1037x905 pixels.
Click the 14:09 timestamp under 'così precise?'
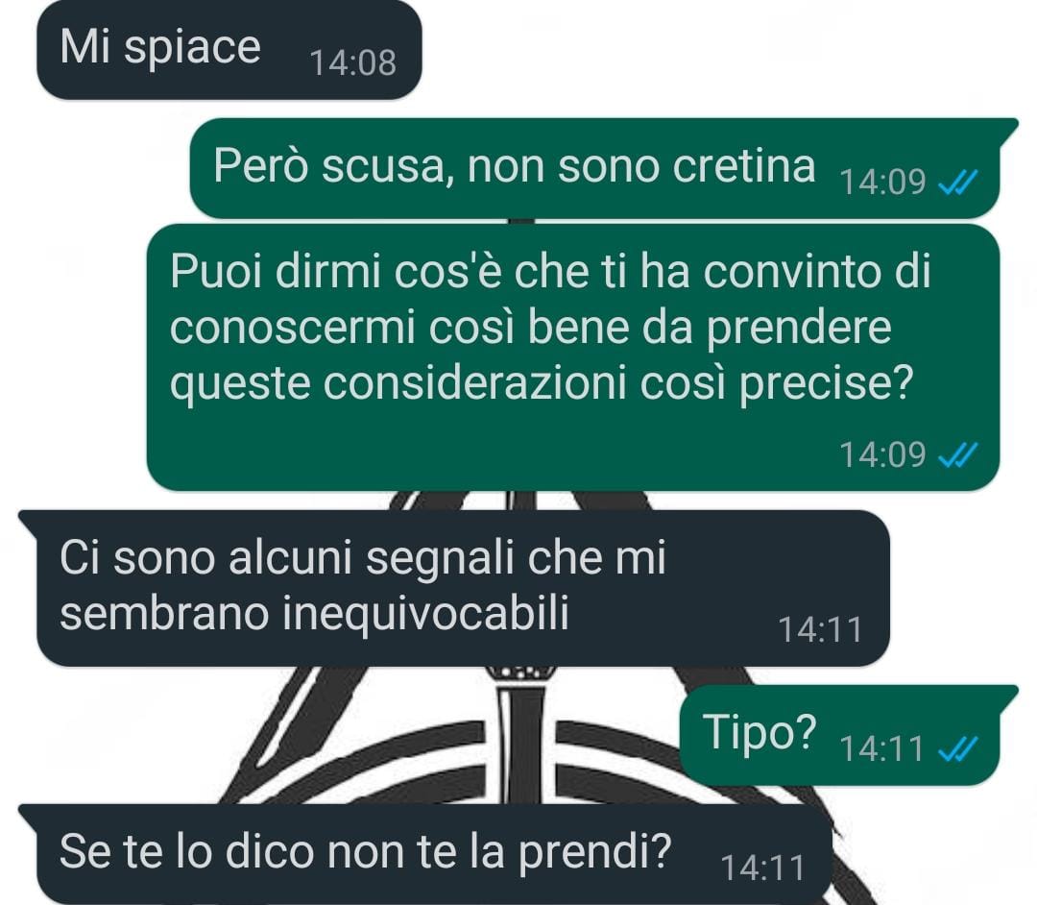[882, 455]
